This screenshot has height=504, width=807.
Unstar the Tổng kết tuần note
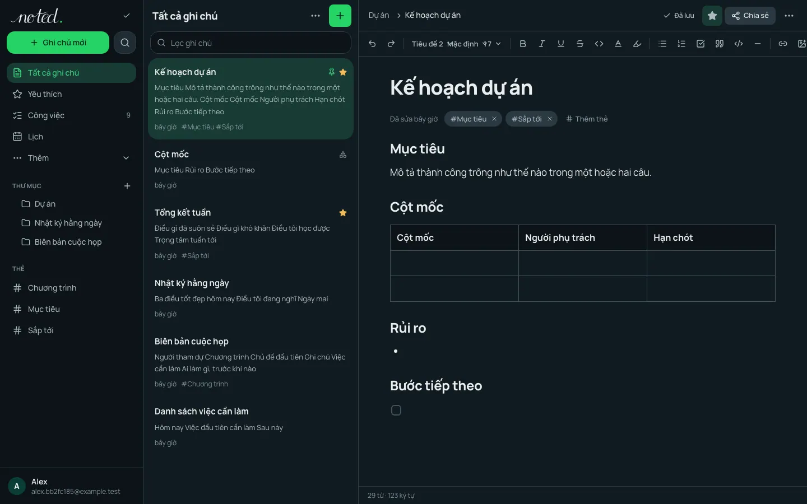pos(343,213)
